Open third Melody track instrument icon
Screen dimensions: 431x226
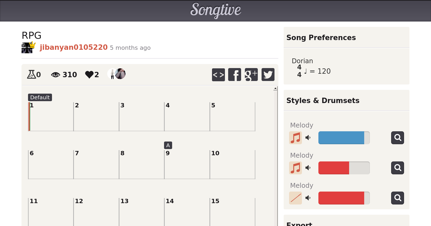(296, 198)
